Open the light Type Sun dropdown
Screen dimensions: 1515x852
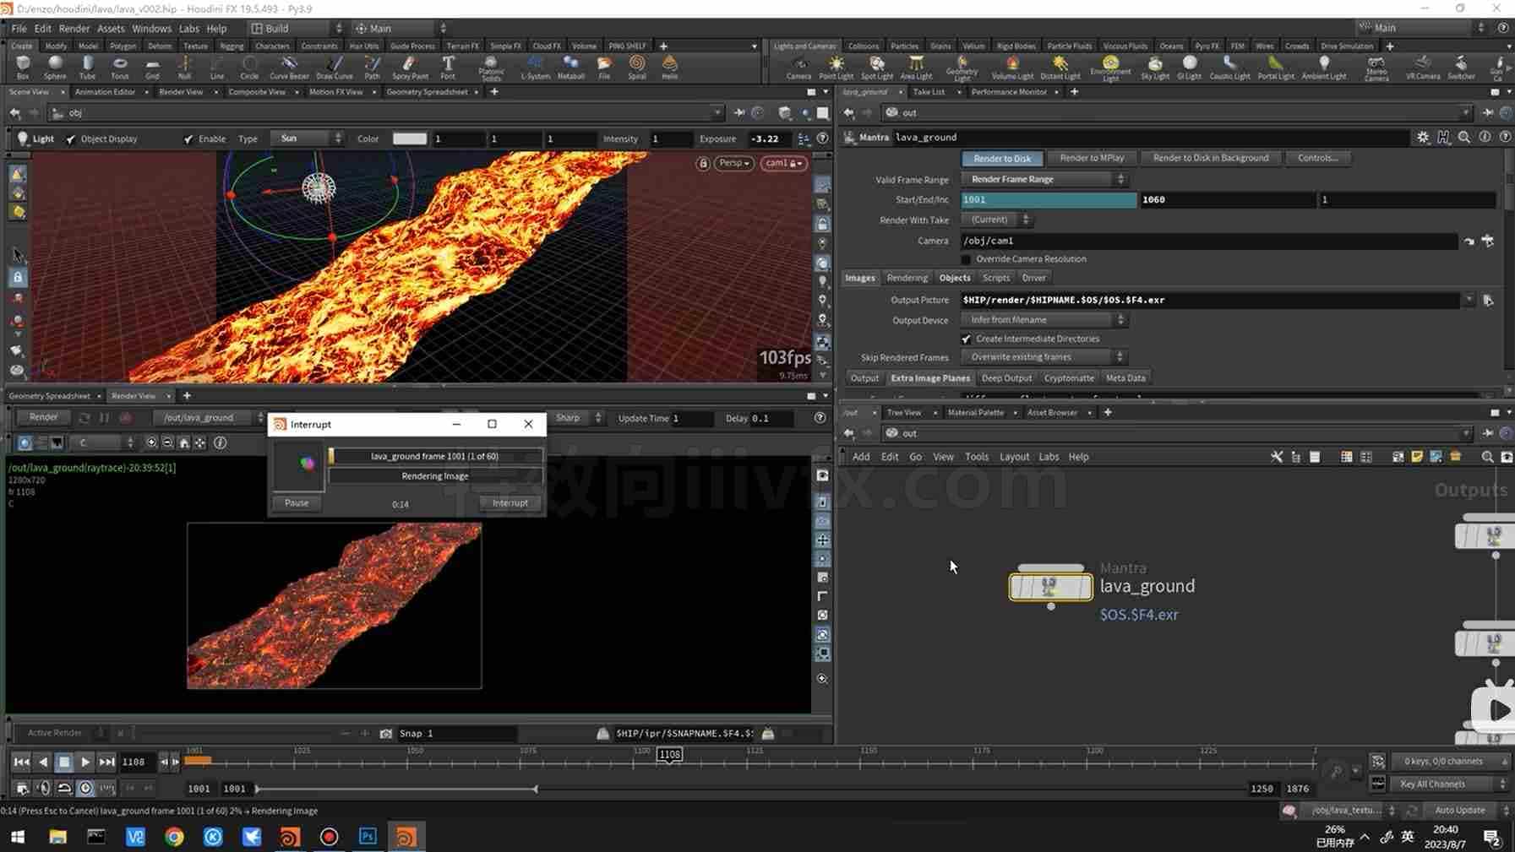(308, 138)
